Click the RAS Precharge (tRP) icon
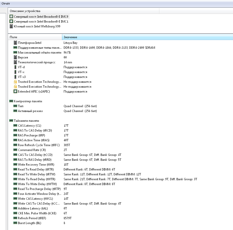The height and width of the screenshot is (230, 233). point(15,135)
